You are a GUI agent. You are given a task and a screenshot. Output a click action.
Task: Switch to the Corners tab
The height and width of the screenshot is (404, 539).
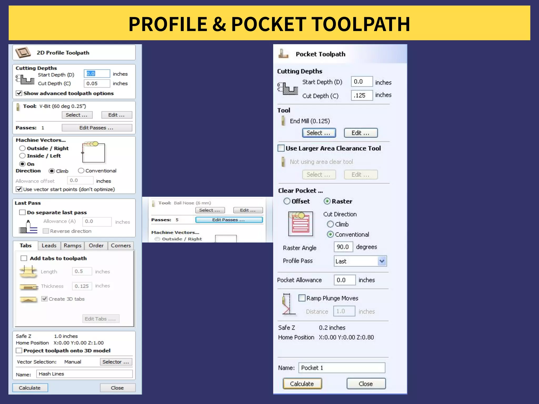tap(121, 245)
